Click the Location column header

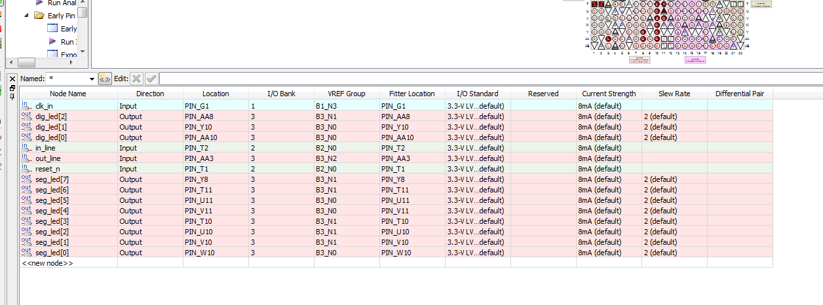(x=216, y=94)
